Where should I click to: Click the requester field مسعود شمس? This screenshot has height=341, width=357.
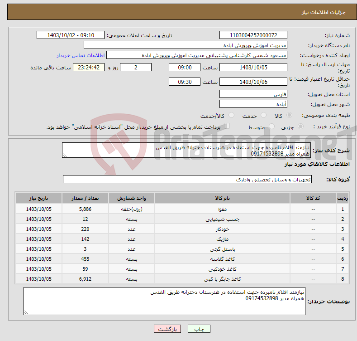pyautogui.click(x=197, y=55)
